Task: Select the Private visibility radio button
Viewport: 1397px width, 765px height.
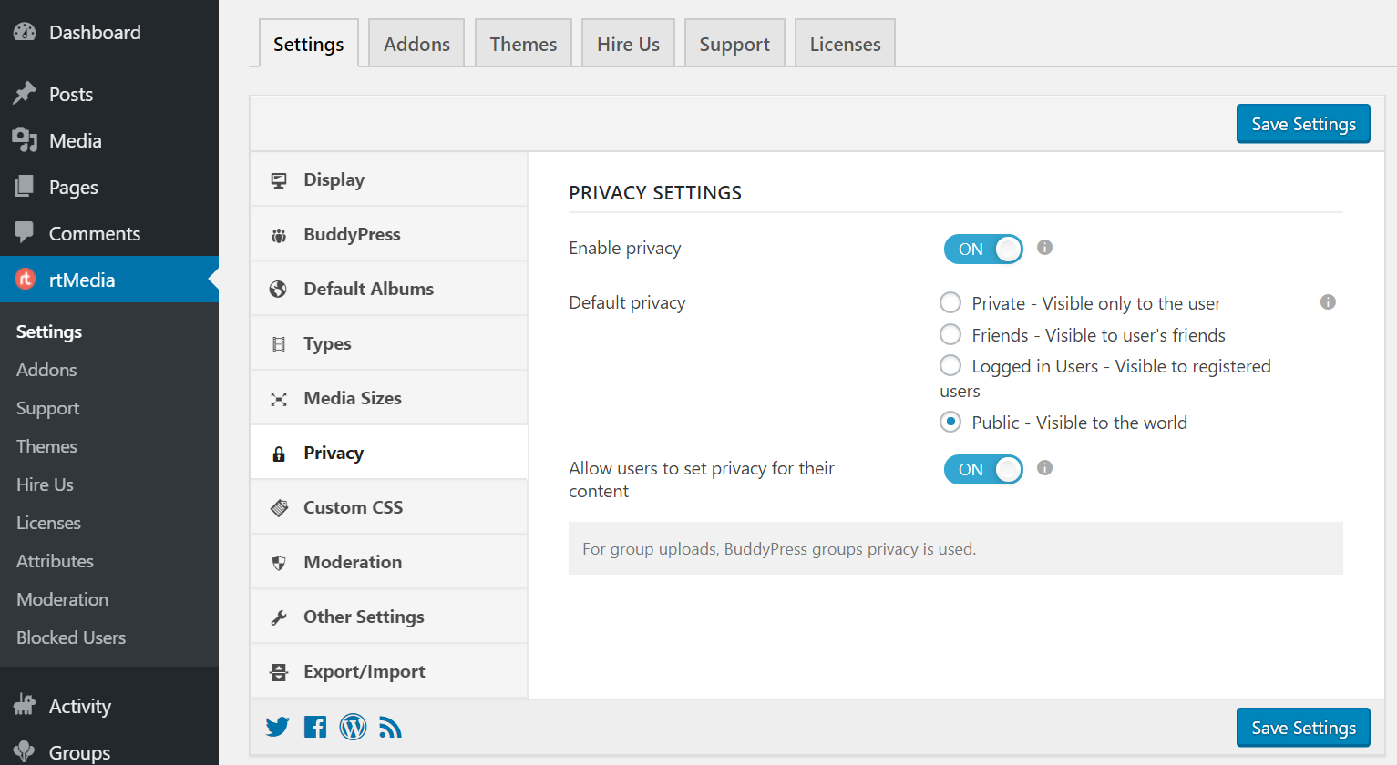Action: pyautogui.click(x=950, y=302)
